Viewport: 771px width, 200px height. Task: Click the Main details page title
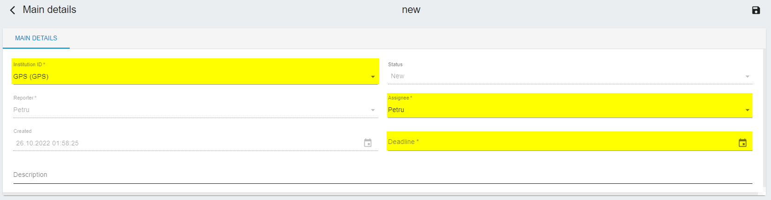coord(49,10)
